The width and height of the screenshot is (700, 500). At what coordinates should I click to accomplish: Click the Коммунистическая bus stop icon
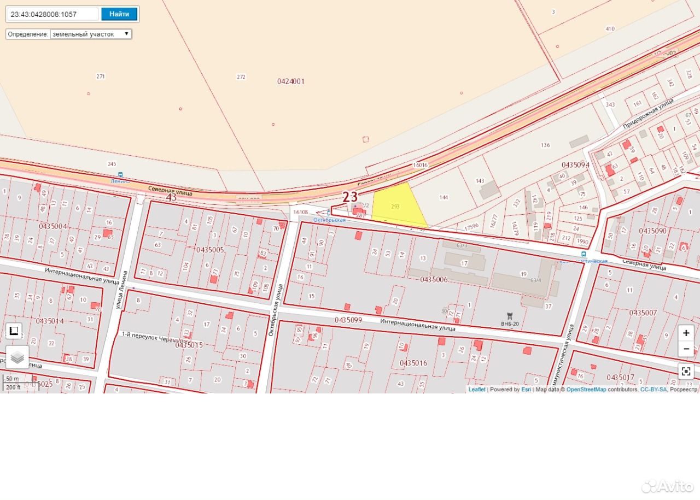click(x=584, y=254)
